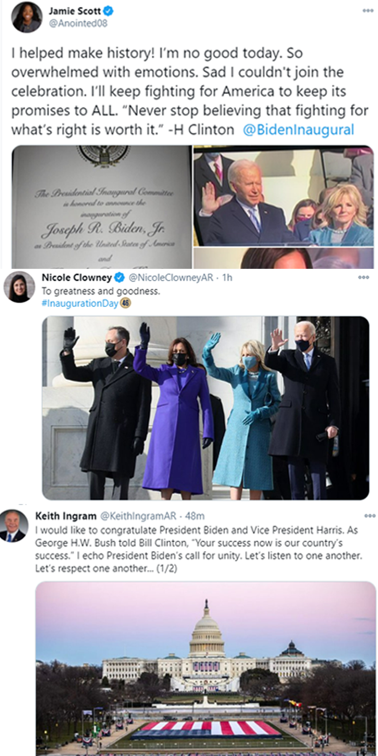
Task: Open the @NicoleClowneyAR handle
Action: pyautogui.click(x=170, y=277)
